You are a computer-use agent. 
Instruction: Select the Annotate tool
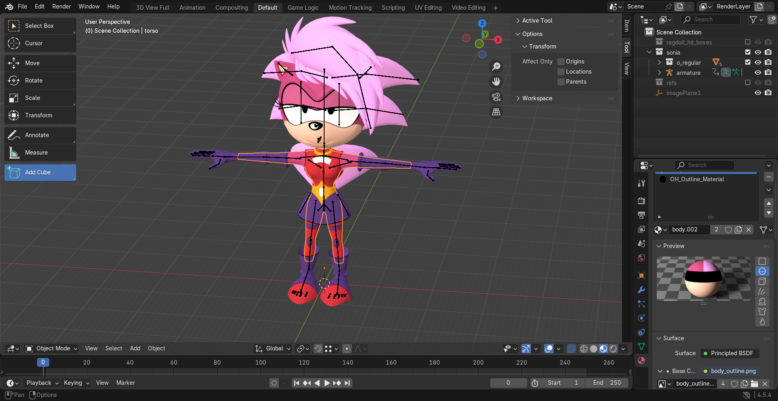click(x=40, y=135)
